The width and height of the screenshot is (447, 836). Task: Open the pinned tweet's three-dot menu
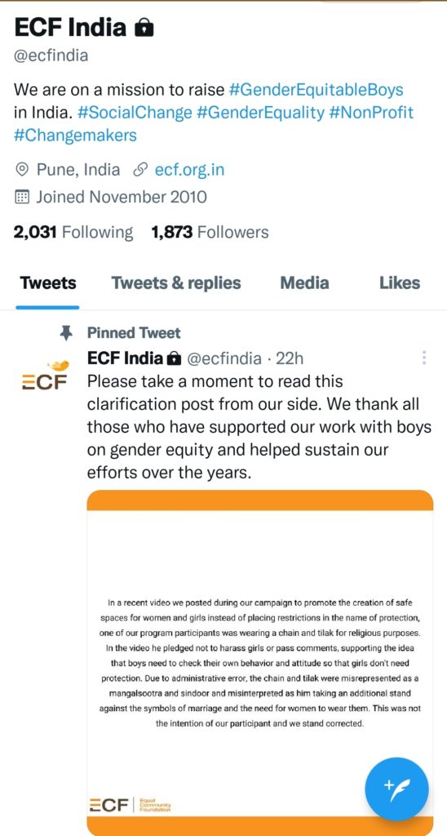pos(423,358)
